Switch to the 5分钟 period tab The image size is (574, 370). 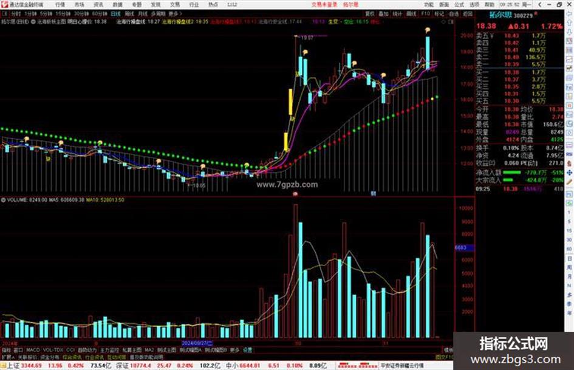46,14
